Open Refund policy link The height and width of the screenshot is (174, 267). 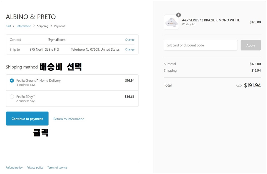pos(14,168)
